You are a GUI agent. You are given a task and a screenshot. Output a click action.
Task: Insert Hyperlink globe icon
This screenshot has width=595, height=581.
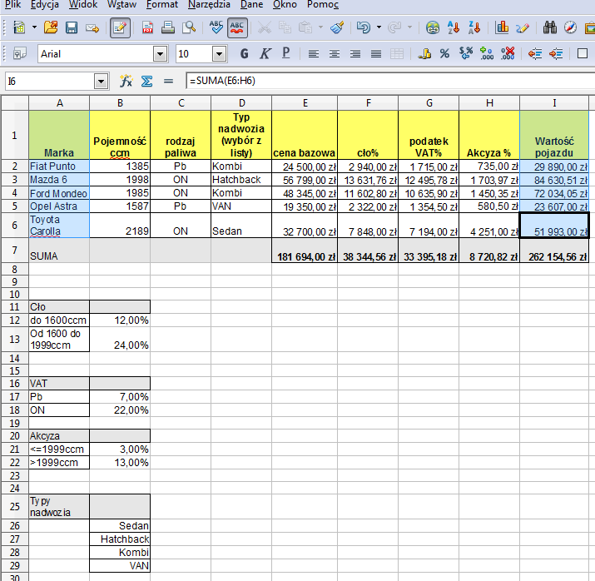point(433,27)
